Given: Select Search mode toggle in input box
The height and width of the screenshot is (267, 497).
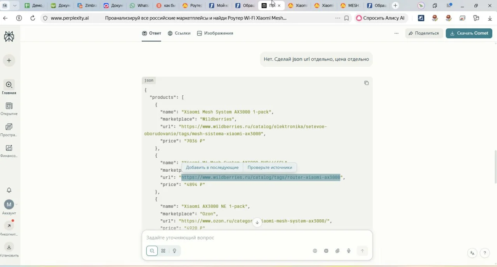Looking at the screenshot, I should (x=152, y=251).
